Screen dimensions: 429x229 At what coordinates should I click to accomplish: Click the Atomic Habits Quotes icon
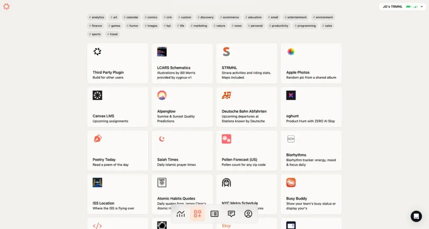(x=162, y=182)
